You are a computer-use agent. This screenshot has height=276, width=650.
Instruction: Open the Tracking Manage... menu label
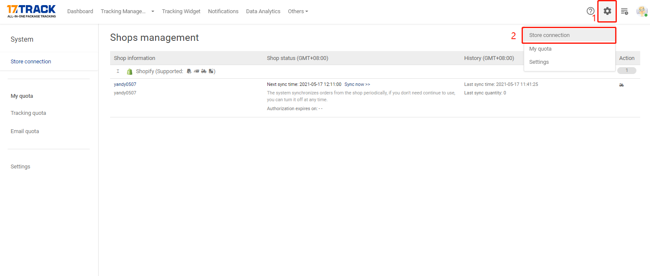point(123,11)
